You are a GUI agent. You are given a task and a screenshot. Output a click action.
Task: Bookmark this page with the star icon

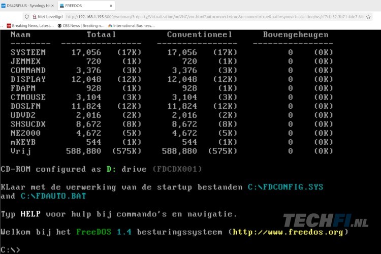(x=368, y=17)
